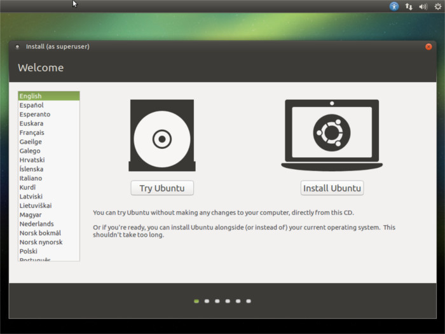Select Latviski in the language list
Image resolution: width=445 pixels, height=334 pixels.
coord(49,196)
